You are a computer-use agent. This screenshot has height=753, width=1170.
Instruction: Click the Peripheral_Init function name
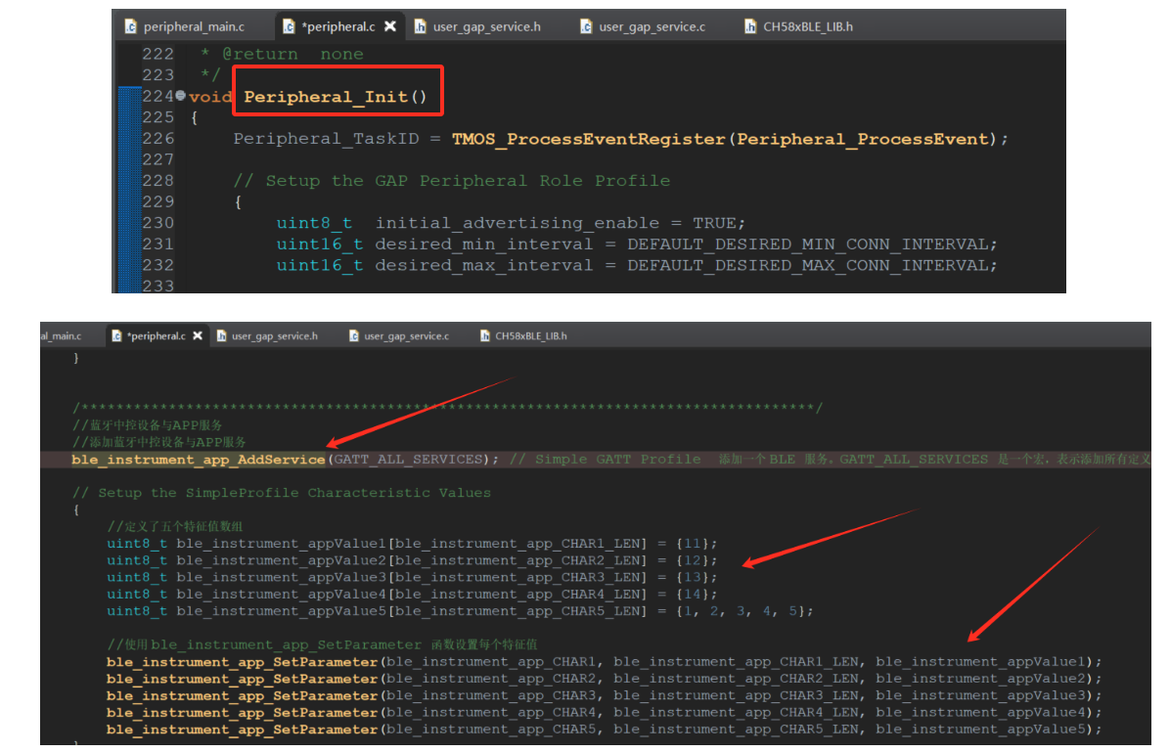tap(326, 96)
